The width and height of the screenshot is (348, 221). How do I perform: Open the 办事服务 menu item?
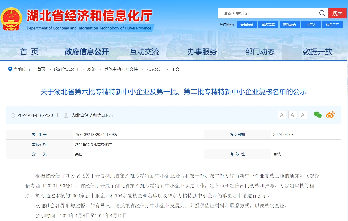point(202,52)
